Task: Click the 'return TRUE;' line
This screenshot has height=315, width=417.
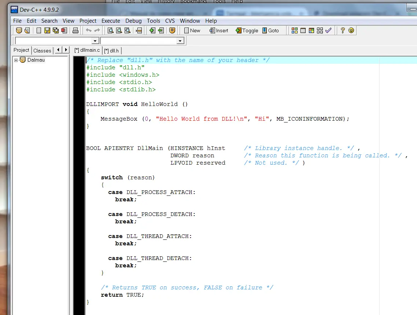Action: [122, 295]
